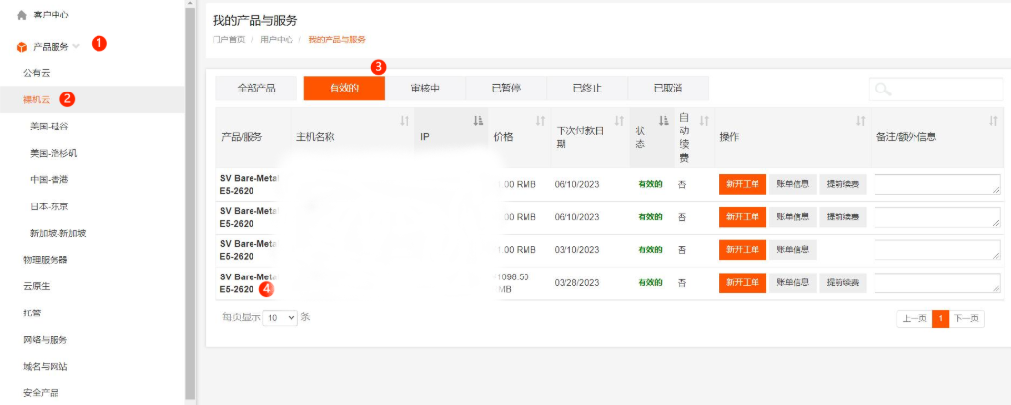
Task: Sort by 主机名称 column arrows
Action: coord(405,121)
